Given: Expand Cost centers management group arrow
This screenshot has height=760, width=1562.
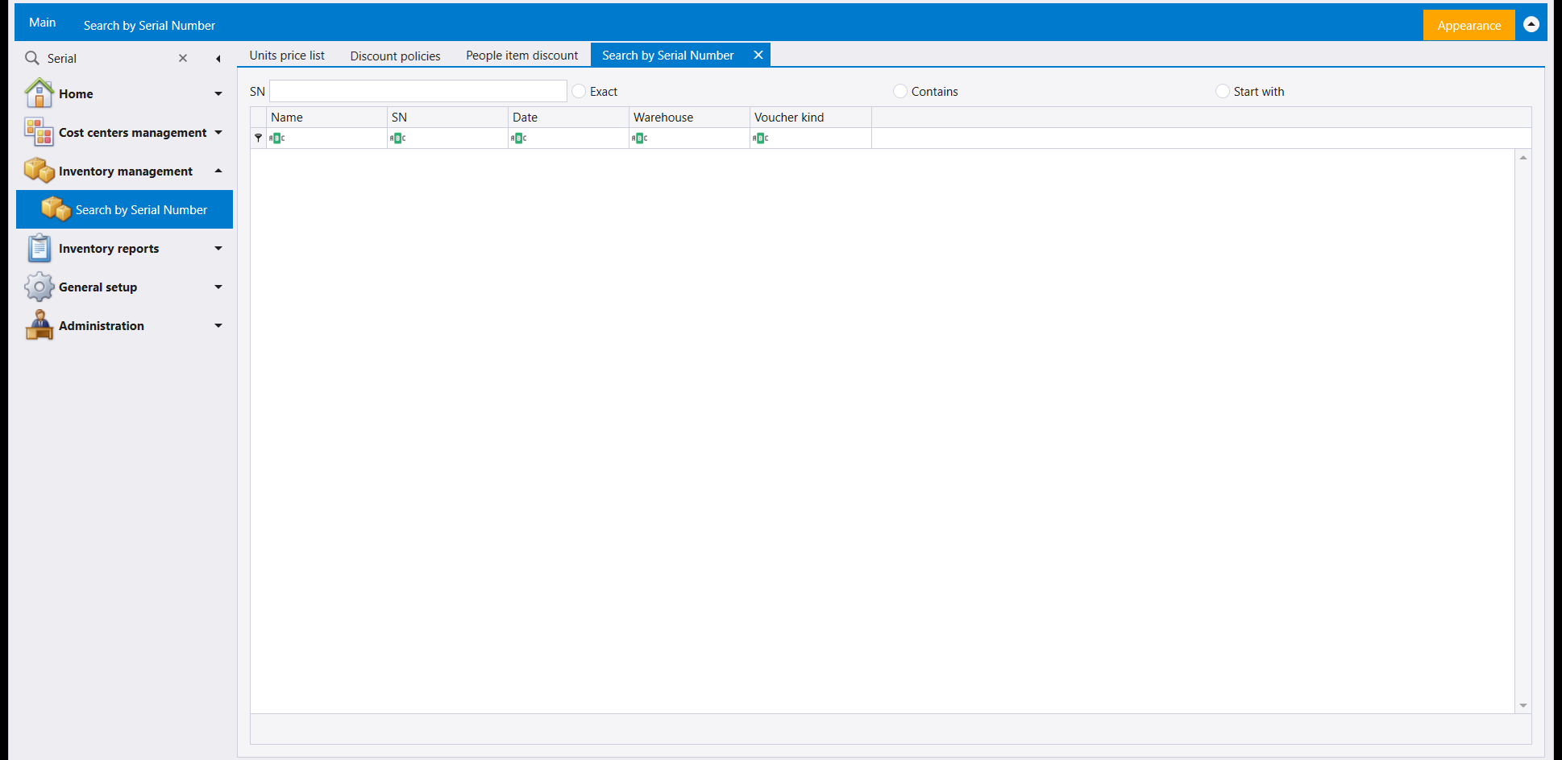Looking at the screenshot, I should [x=218, y=132].
